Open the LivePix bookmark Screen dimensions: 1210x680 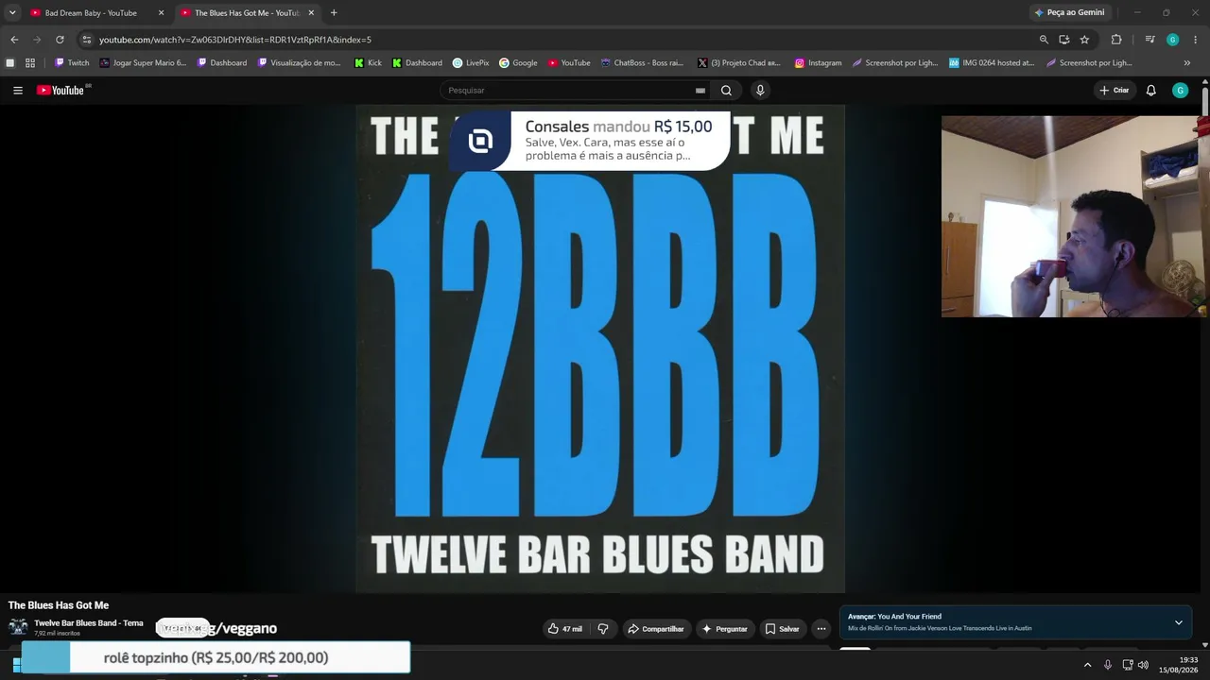click(471, 63)
